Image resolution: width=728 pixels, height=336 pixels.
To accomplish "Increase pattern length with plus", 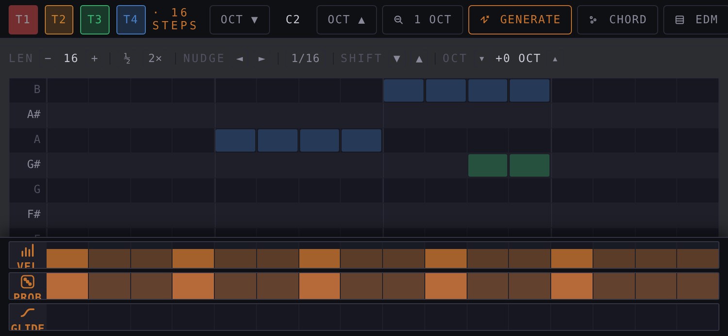I will (x=95, y=59).
